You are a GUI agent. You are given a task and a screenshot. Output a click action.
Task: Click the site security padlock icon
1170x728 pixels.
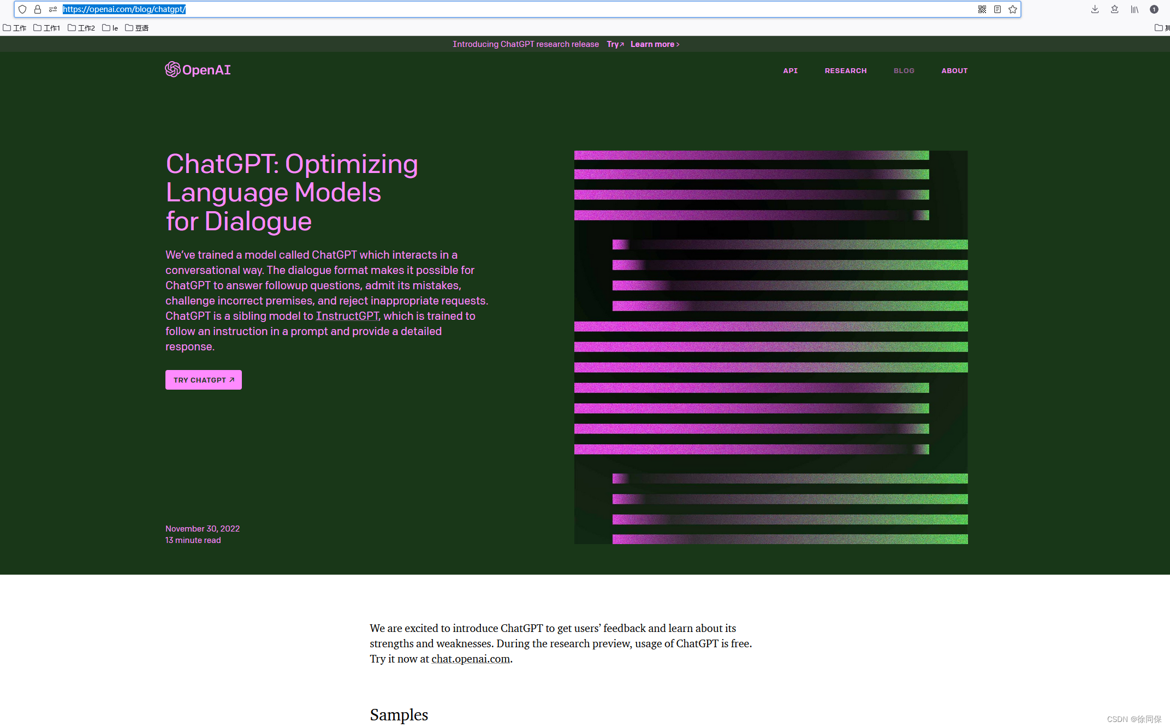pos(38,9)
